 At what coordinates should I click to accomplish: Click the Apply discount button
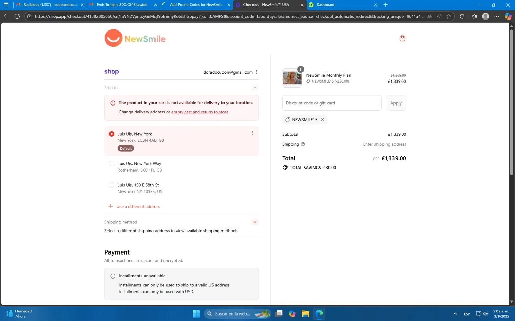pos(396,103)
